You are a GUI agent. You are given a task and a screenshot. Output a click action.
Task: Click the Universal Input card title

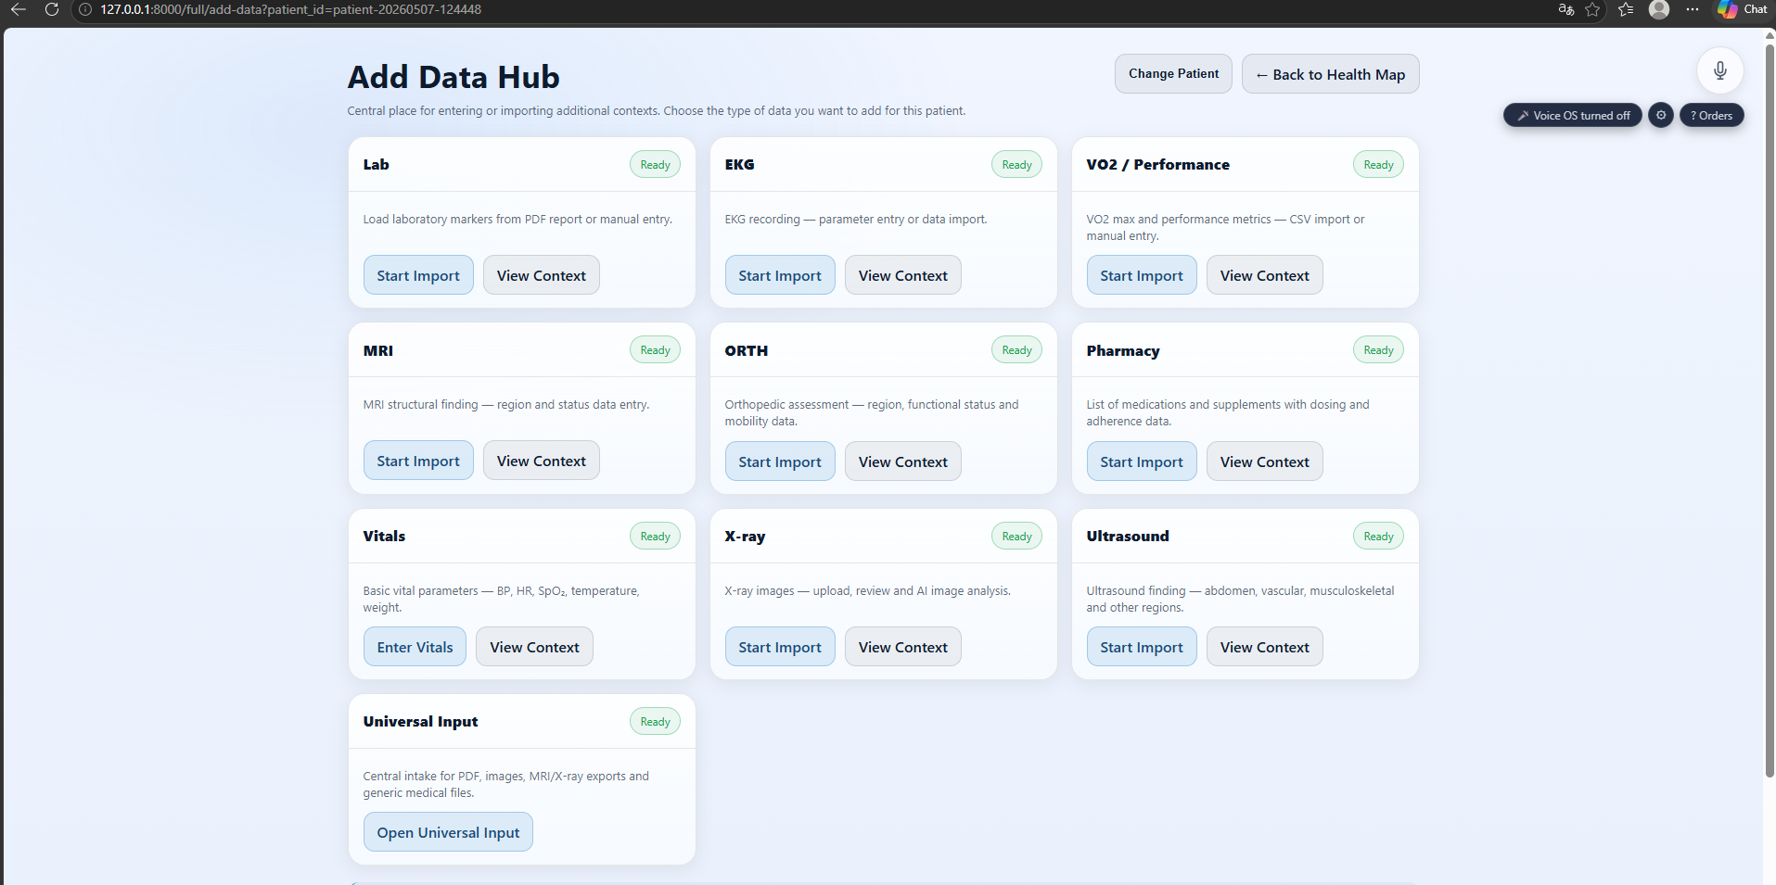(x=420, y=722)
